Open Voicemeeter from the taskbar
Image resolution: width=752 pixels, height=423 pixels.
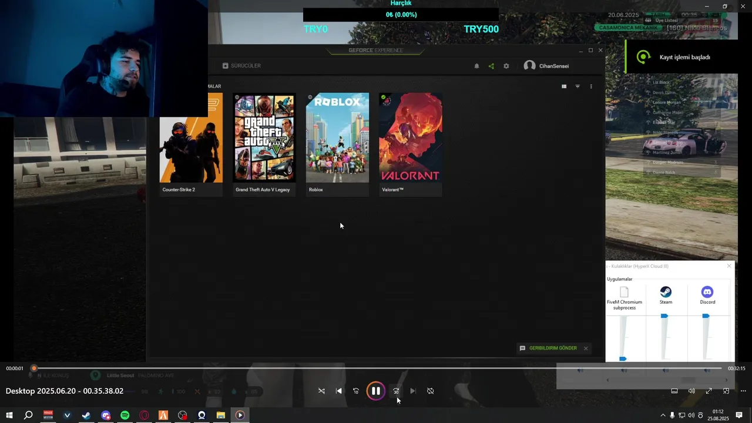(x=48, y=415)
